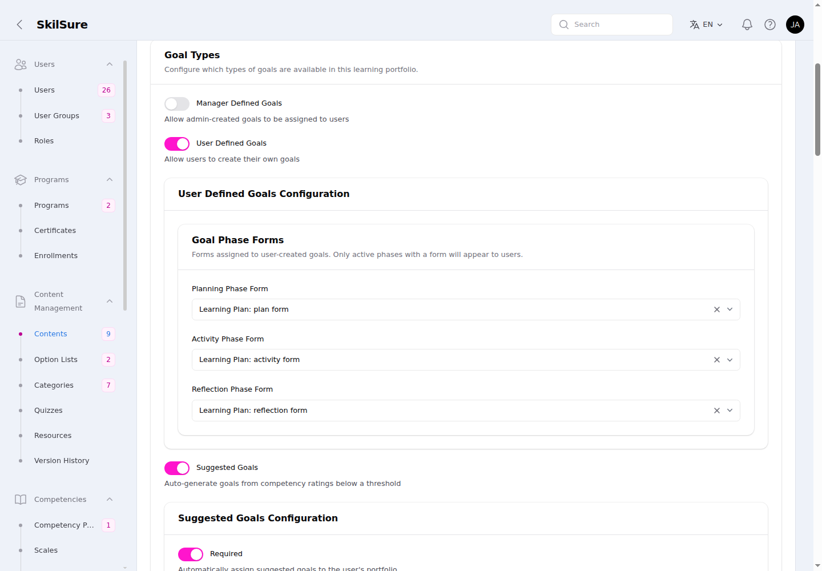Image resolution: width=822 pixels, height=571 pixels.
Task: Click Learning Plan: plan form value
Action: 244,309
